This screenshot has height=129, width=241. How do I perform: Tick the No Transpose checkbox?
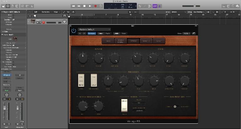coord(13,62)
